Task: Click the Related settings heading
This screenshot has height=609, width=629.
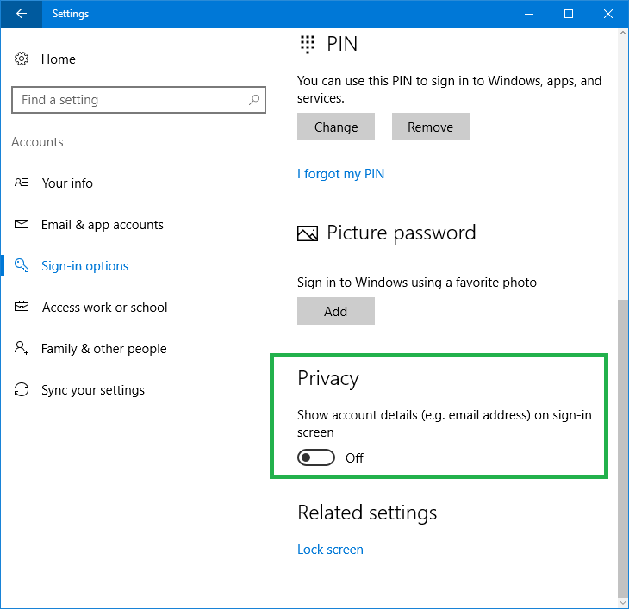Action: 367,513
